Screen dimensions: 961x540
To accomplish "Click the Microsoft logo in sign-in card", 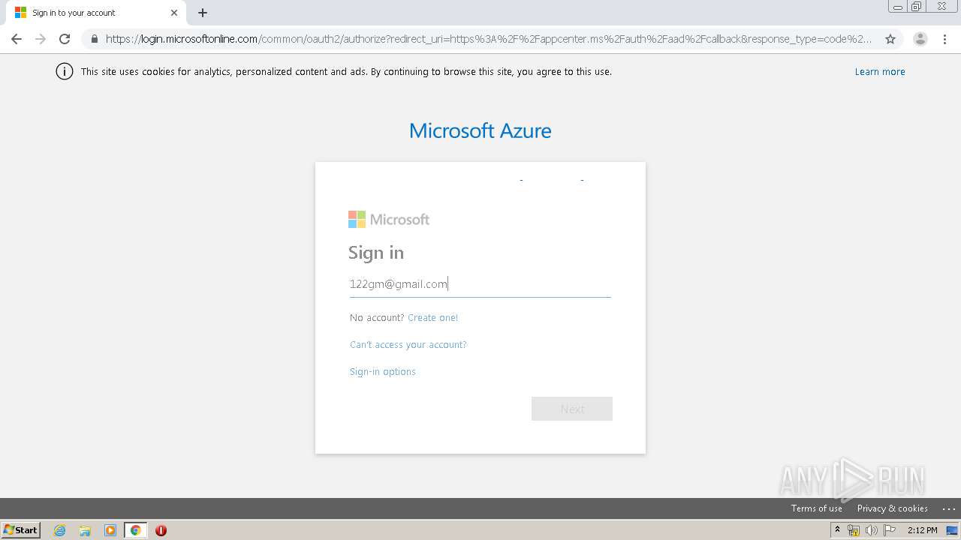I will (x=389, y=219).
